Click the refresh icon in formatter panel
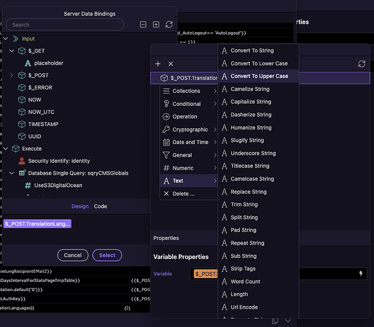374x327 pixels. coord(362,63)
